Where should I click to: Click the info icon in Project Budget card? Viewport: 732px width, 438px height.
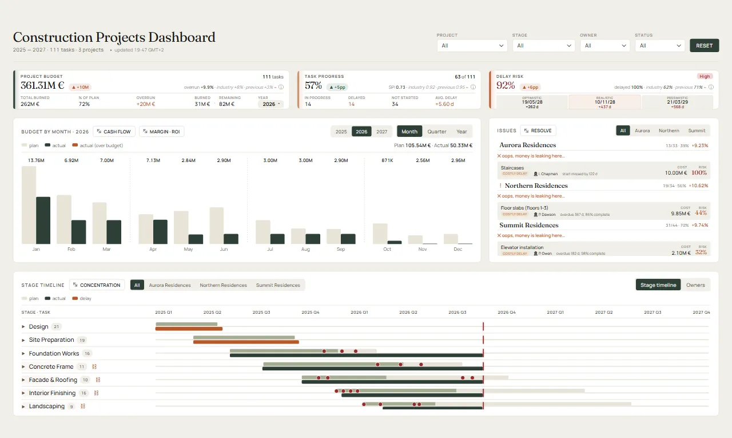(x=281, y=88)
